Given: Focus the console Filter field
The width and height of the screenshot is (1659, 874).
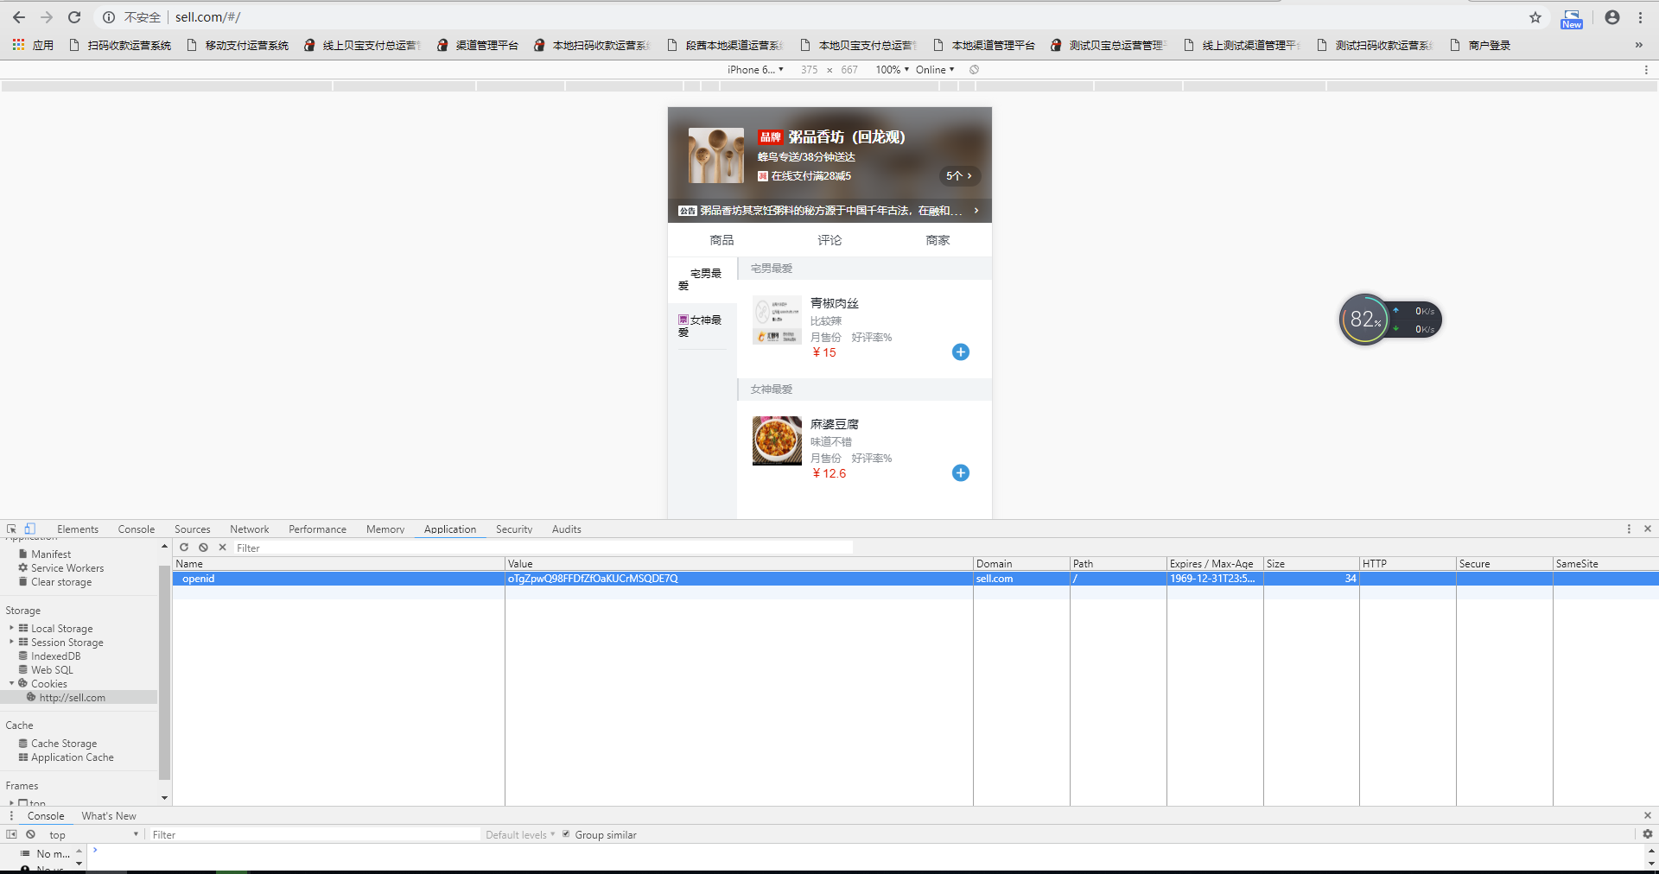Looking at the screenshot, I should click(315, 835).
